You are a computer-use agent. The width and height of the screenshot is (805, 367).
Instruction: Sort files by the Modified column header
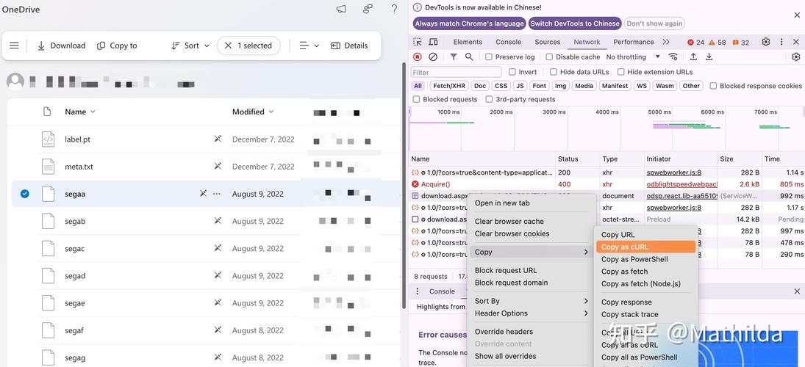pyautogui.click(x=253, y=112)
